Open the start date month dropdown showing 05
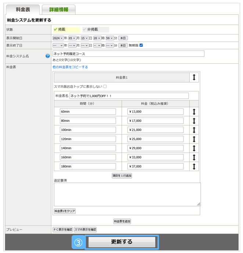 [x=72, y=38]
